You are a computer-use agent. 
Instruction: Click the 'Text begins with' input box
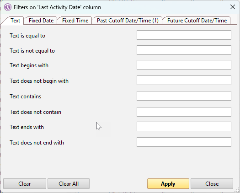(184, 64)
